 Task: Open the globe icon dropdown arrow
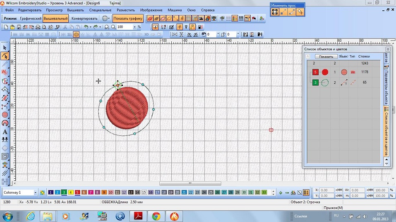coord(110,18)
